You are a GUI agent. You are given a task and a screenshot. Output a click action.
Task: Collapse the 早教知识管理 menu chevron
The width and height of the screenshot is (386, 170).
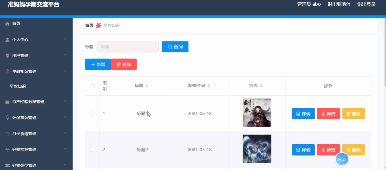65,71
